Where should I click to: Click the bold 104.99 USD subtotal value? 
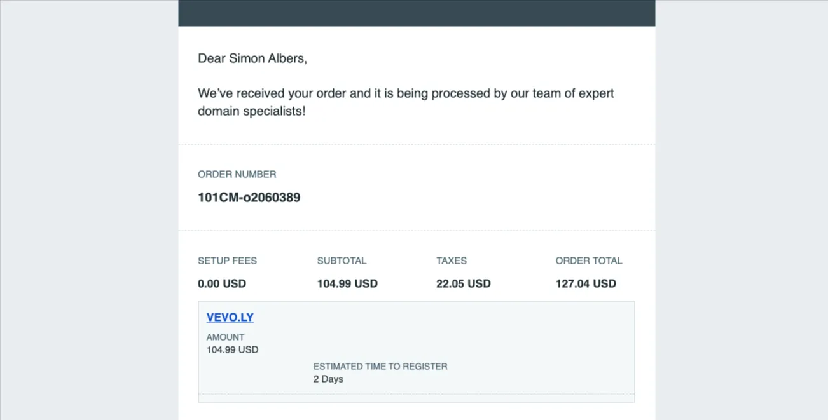347,284
